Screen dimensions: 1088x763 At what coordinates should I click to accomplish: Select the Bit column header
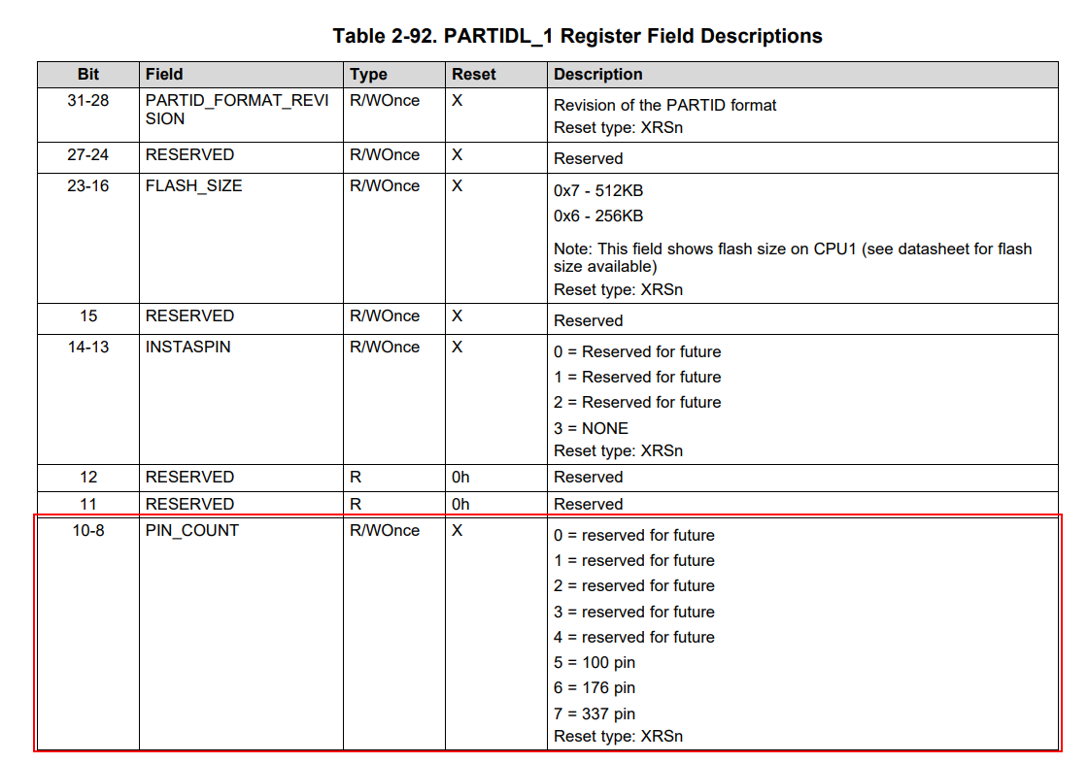coord(86,74)
